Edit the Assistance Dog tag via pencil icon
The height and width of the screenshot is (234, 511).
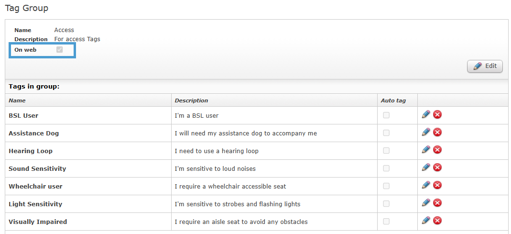tap(426, 132)
